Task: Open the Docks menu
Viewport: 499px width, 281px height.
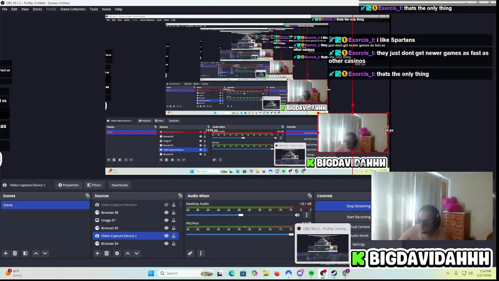Action: tap(37, 9)
